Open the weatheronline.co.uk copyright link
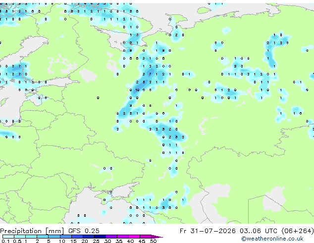Image resolution: width=314 pixels, height=243 pixels. click(x=272, y=239)
